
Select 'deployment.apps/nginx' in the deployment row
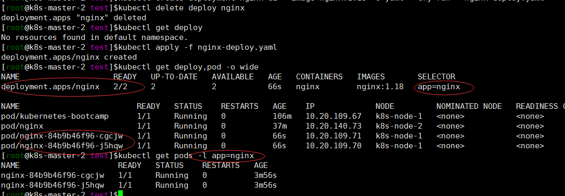click(x=50, y=87)
